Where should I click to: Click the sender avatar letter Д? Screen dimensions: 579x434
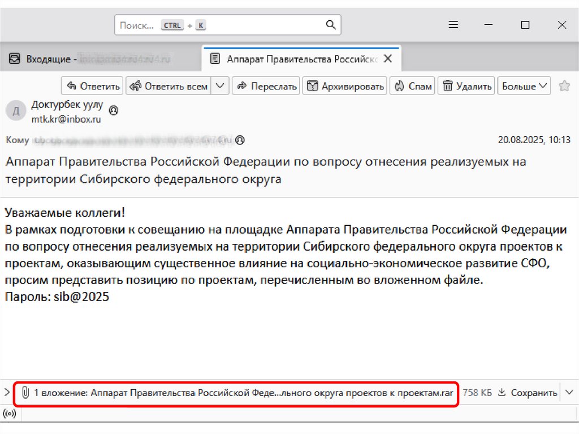(16, 110)
